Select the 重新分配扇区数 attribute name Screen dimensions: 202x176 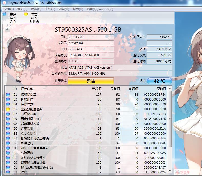pyautogui.click(x=32, y=109)
